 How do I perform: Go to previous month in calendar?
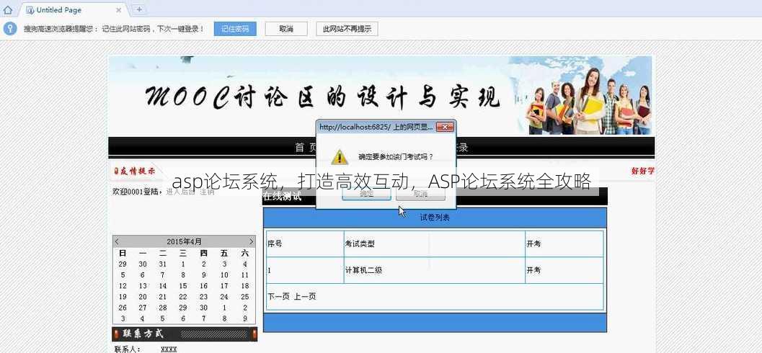(x=117, y=241)
